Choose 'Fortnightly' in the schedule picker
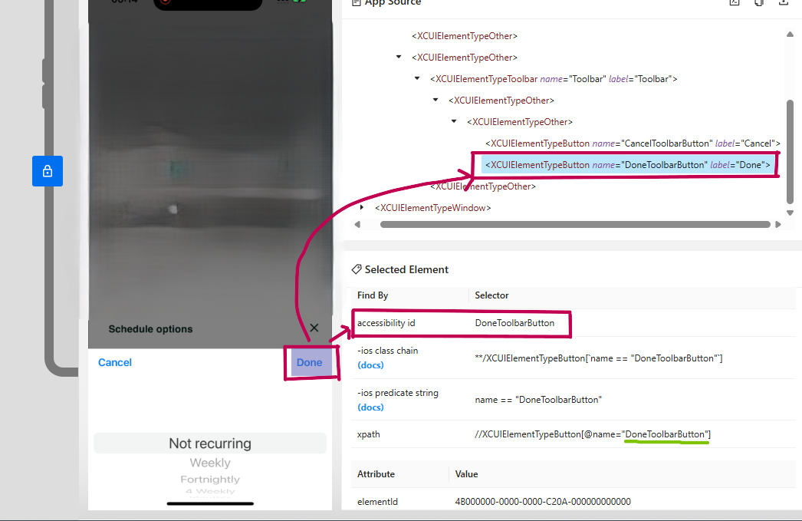Image resolution: width=802 pixels, height=521 pixels. (210, 480)
